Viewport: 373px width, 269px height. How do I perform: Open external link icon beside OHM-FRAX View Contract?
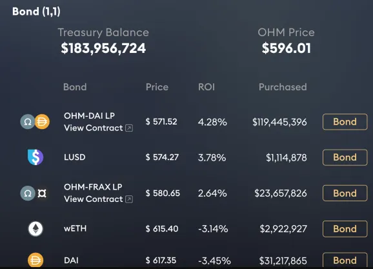129,199
